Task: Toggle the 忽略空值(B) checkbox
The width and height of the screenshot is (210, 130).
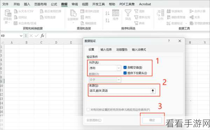Action: (125, 67)
